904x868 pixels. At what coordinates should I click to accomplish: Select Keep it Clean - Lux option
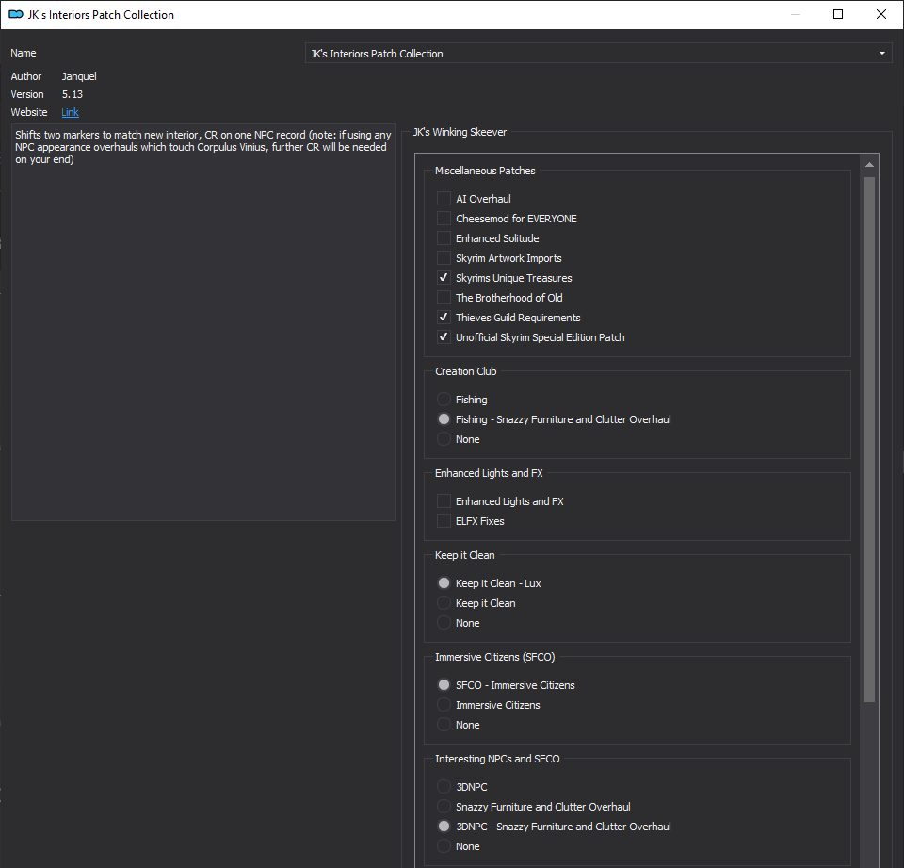(444, 582)
